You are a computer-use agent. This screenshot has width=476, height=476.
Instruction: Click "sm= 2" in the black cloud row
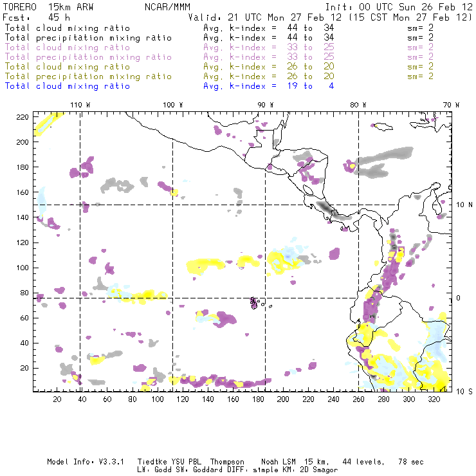[421, 28]
